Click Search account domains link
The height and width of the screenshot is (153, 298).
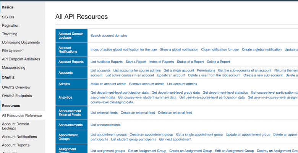click(109, 36)
